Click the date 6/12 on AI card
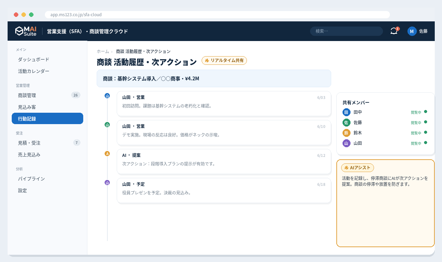Image resolution: width=442 pixels, height=262 pixels. pos(321,155)
